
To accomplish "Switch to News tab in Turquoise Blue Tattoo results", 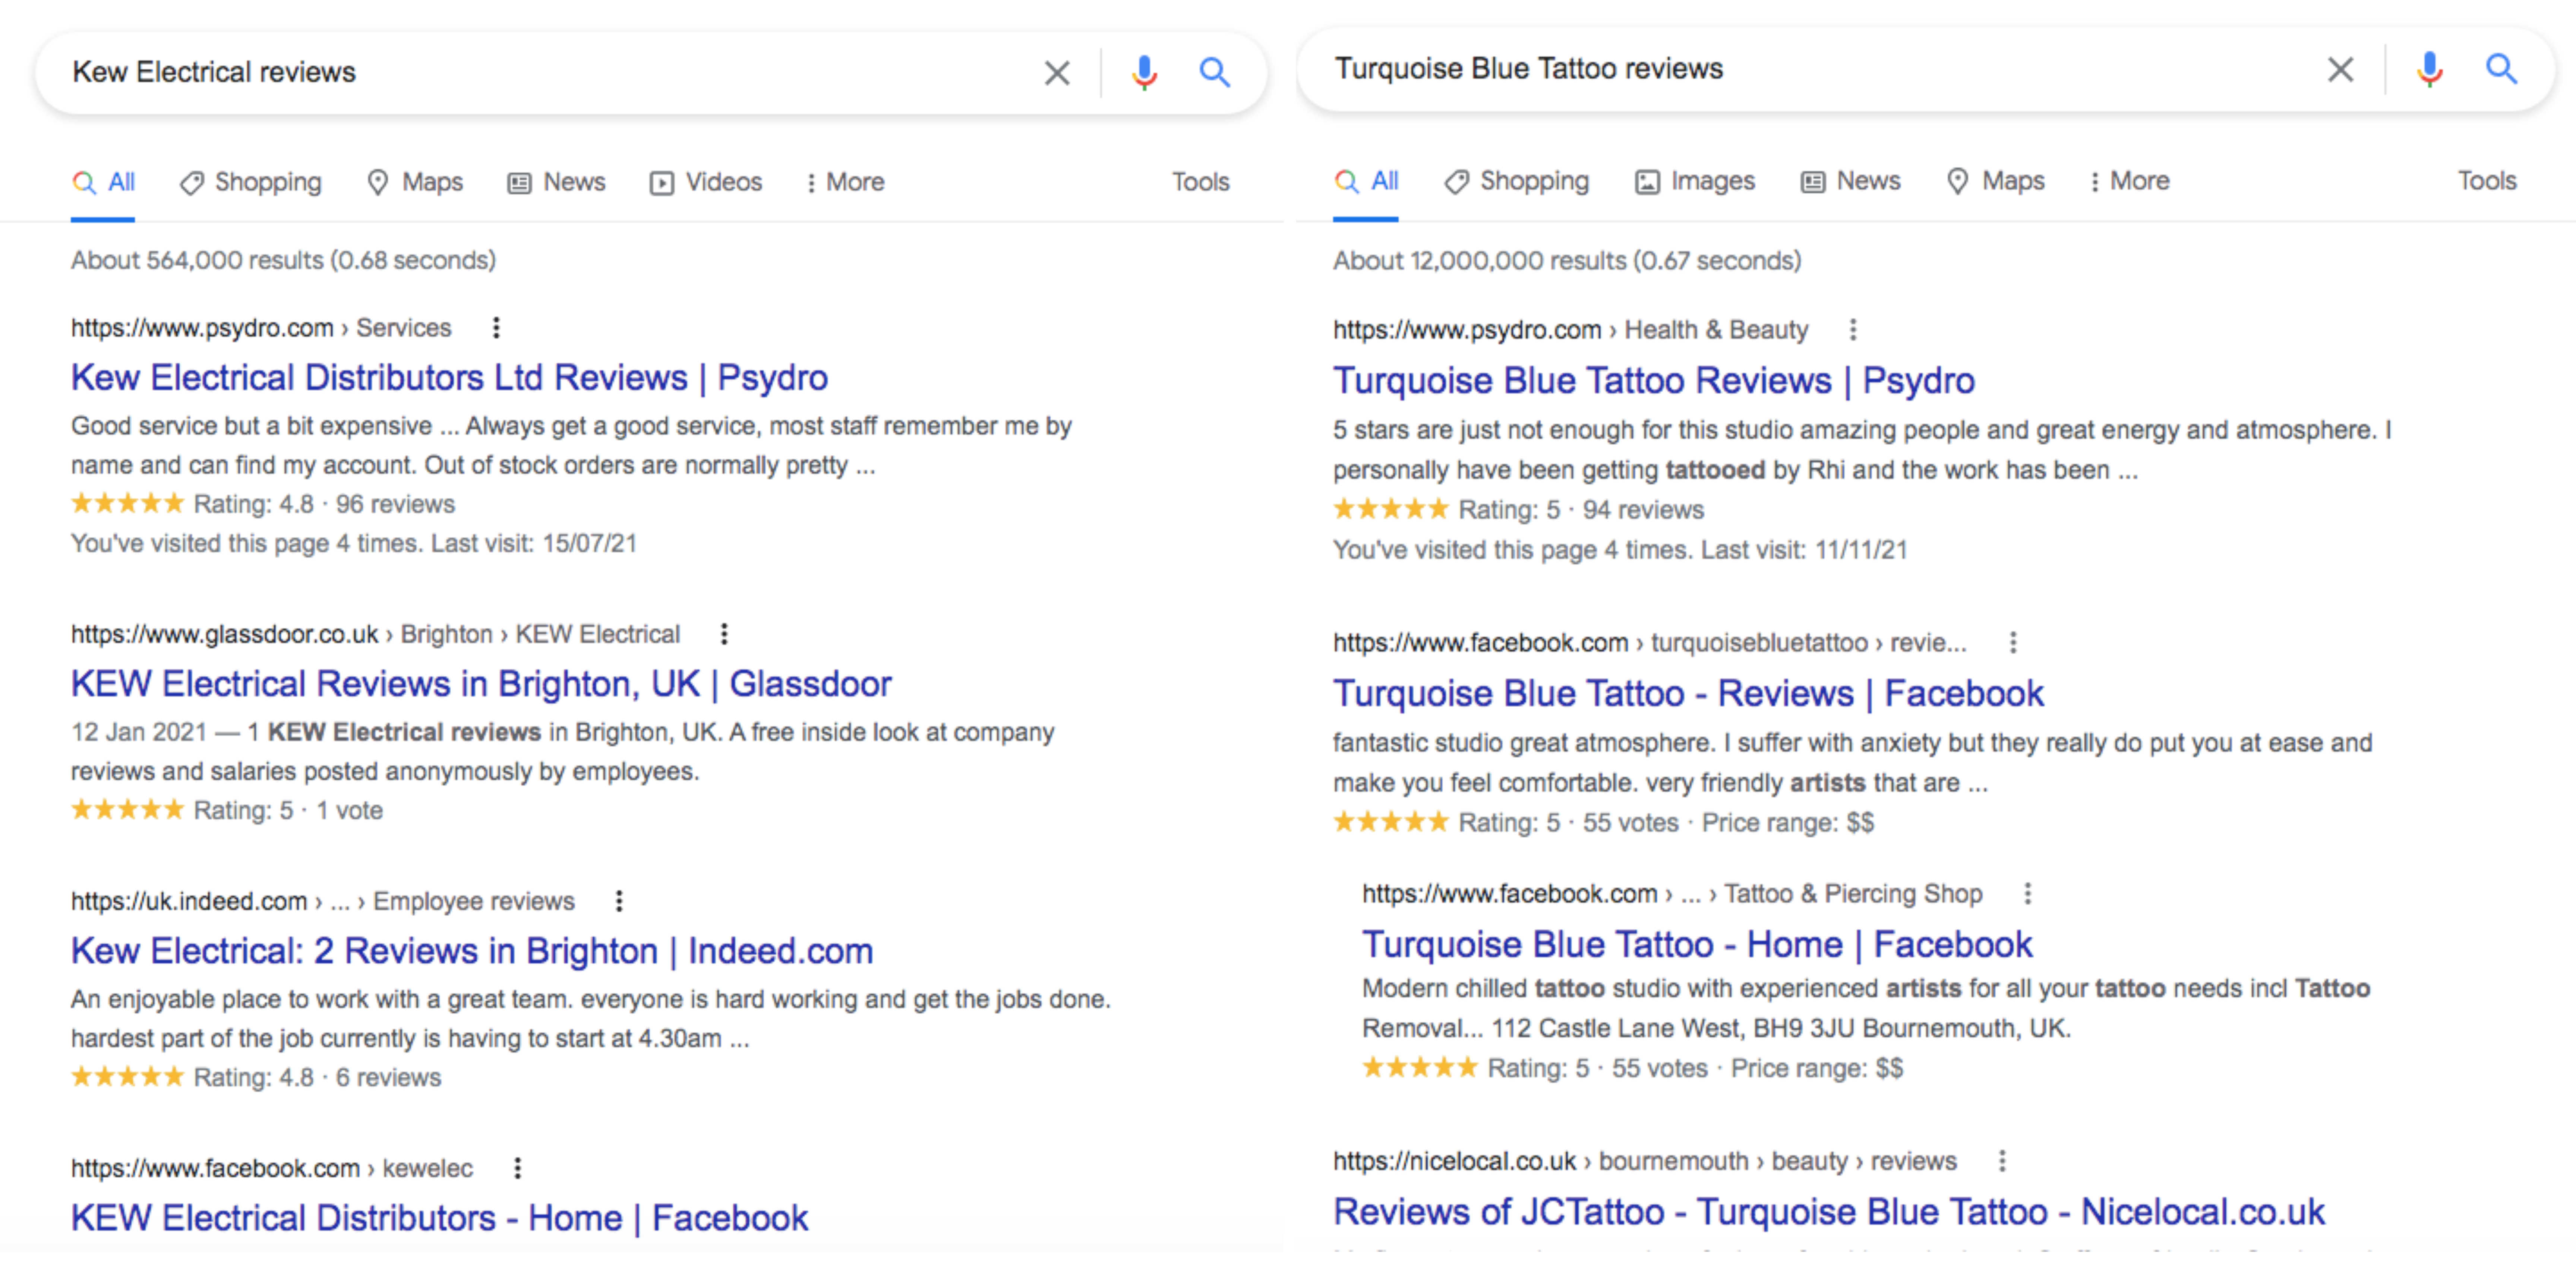I will 1851,181.
